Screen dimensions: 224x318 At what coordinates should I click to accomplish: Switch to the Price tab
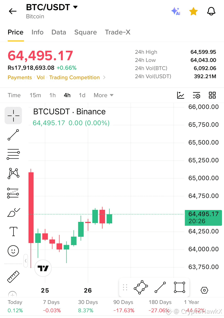[16, 32]
